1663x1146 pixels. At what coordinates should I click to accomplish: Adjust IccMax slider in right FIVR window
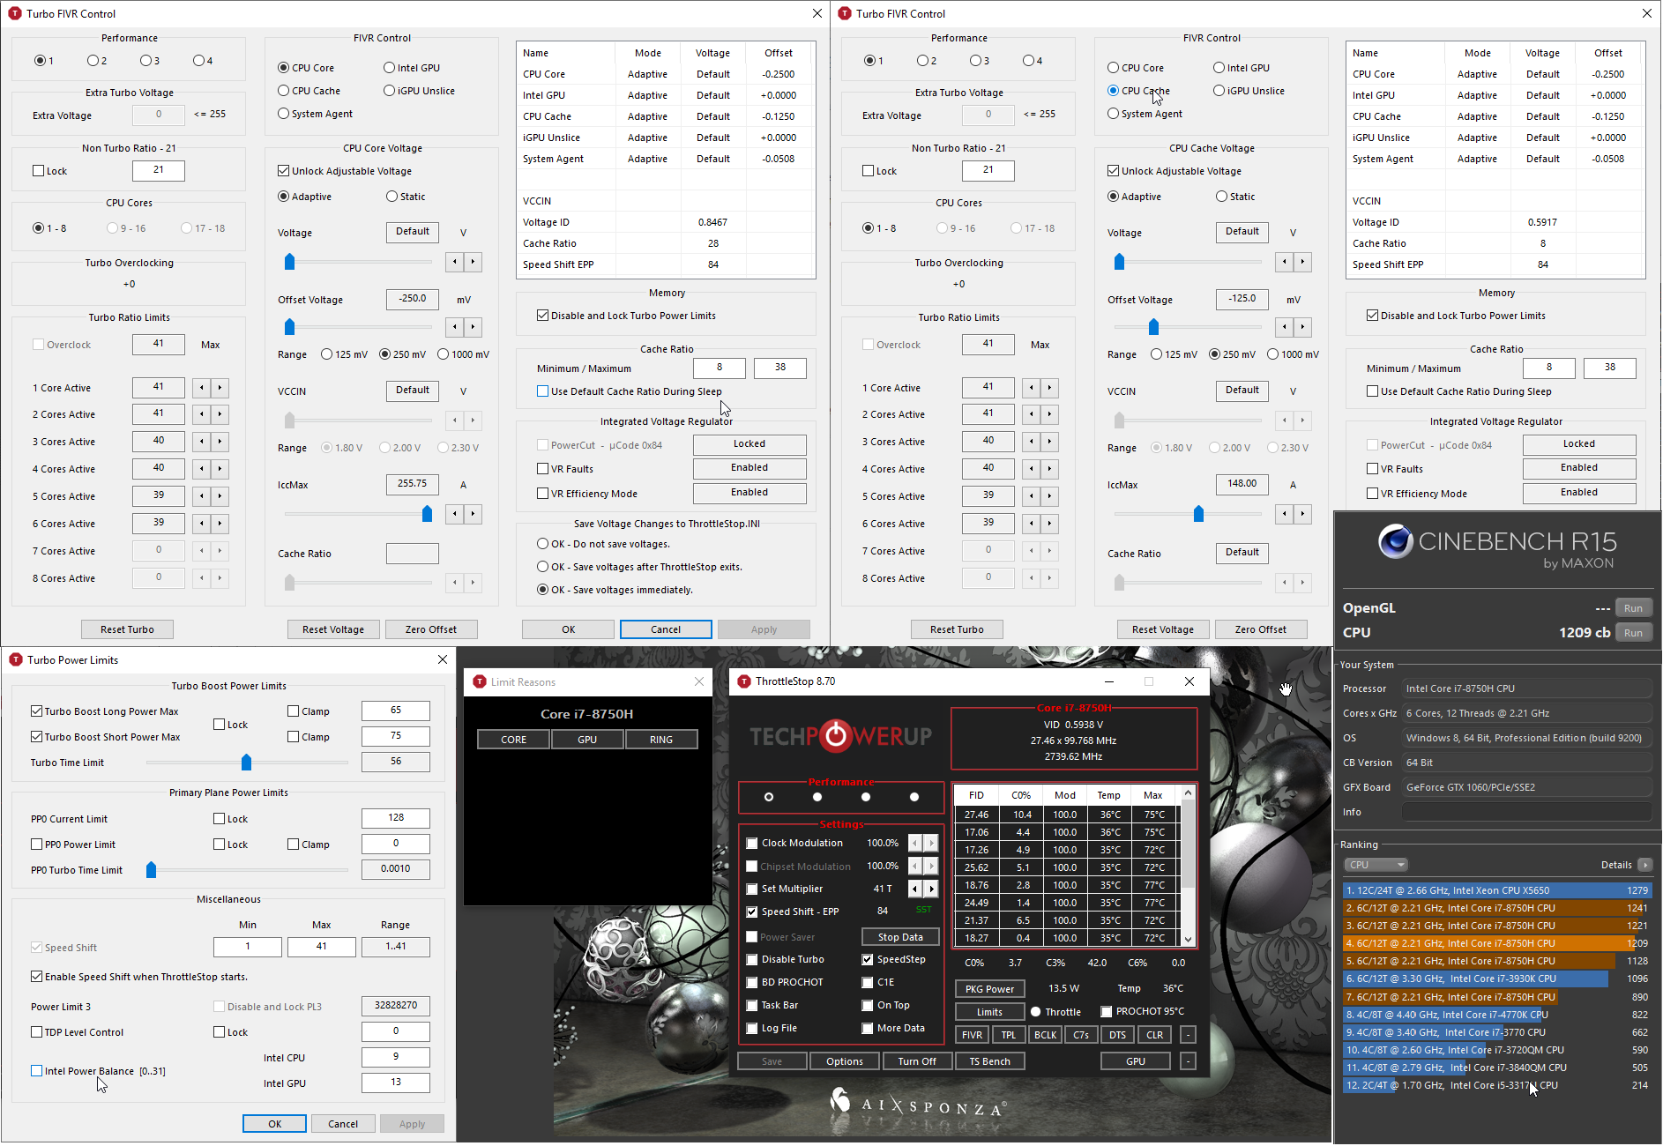[1198, 514]
